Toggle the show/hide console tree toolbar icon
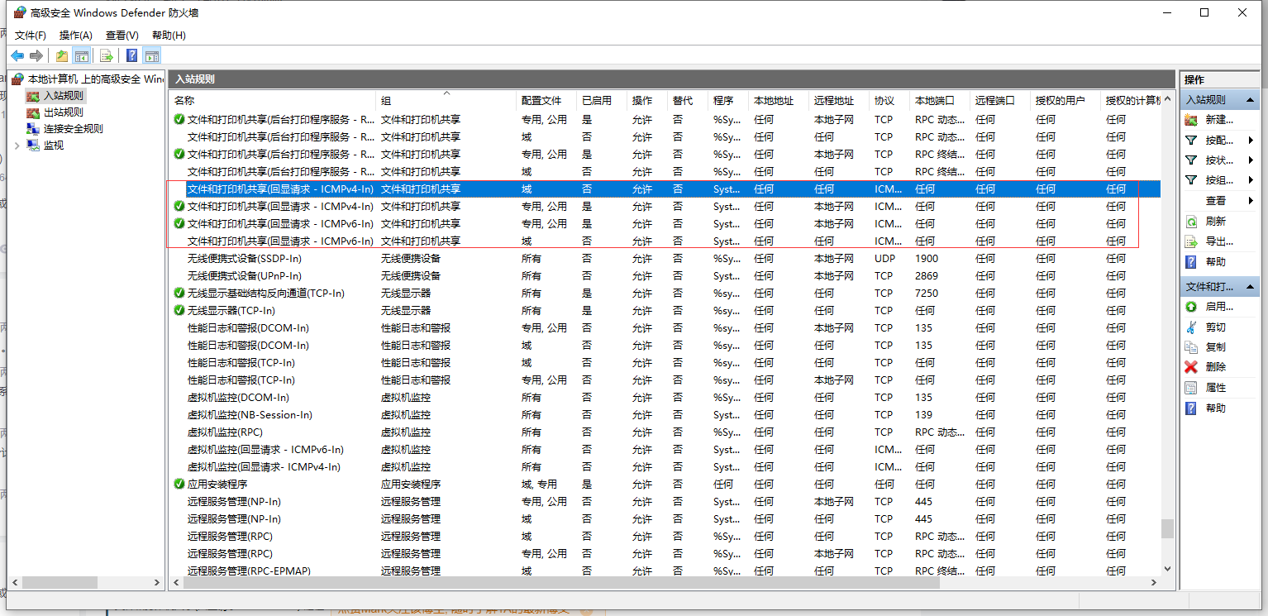This screenshot has height=616, width=1268. coord(81,56)
